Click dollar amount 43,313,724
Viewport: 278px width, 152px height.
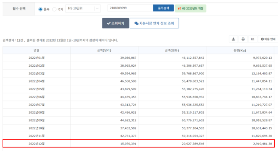tap(128, 105)
